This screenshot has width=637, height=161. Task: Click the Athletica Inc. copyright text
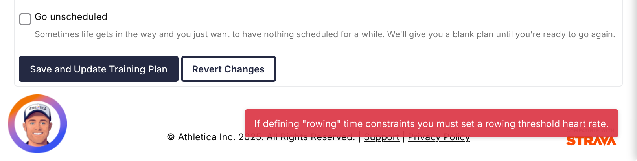(206, 137)
